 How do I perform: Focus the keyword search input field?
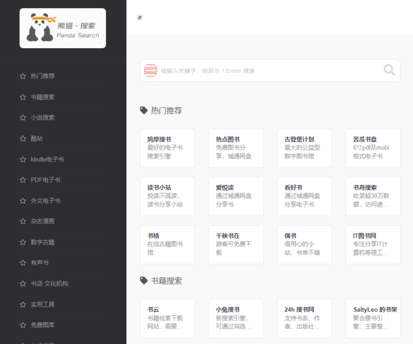click(x=270, y=71)
